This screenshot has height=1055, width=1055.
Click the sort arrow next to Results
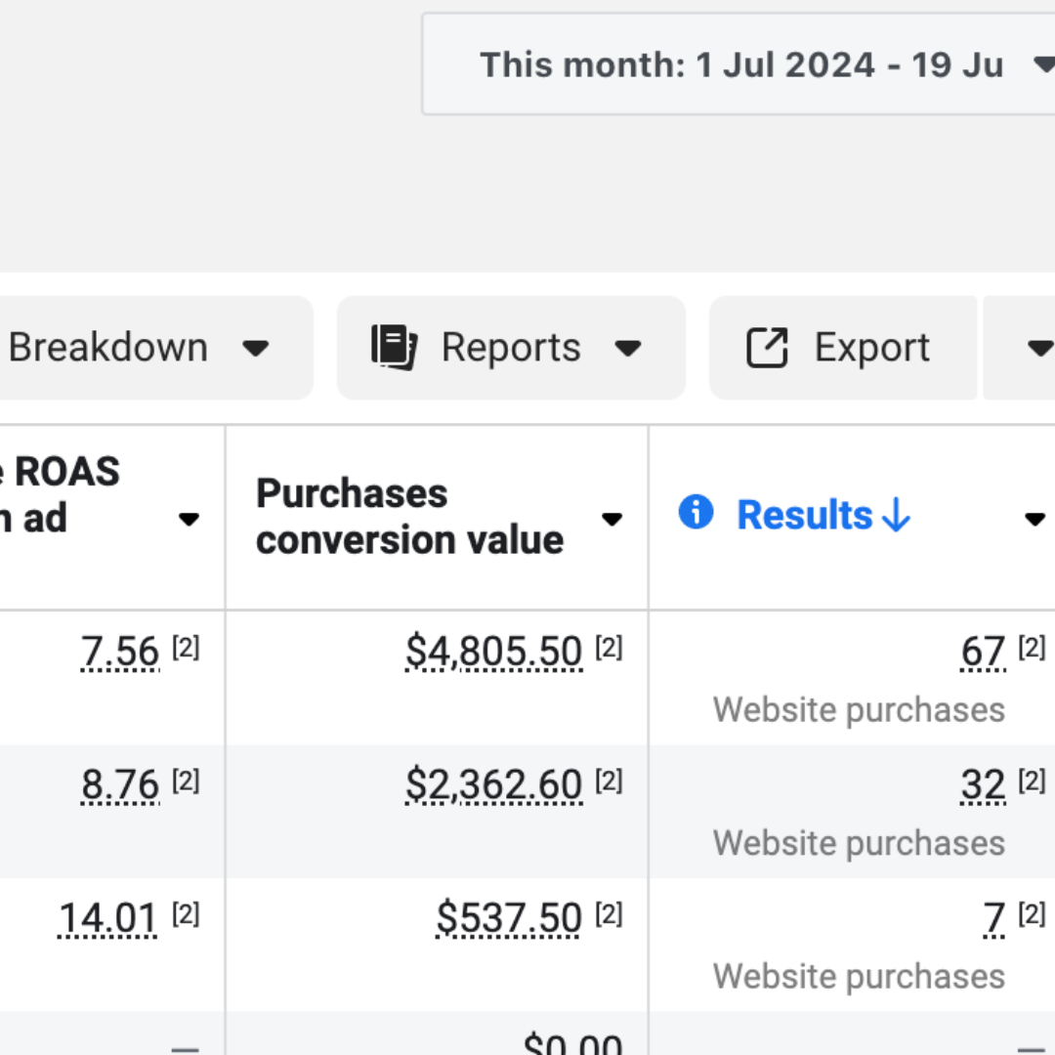tap(896, 516)
